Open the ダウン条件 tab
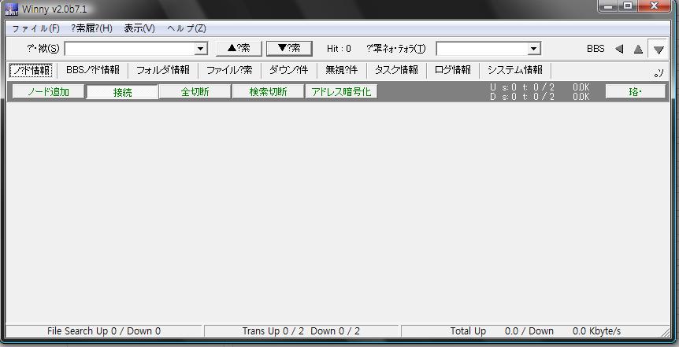Viewport: 679px width, 347px height. click(x=288, y=70)
